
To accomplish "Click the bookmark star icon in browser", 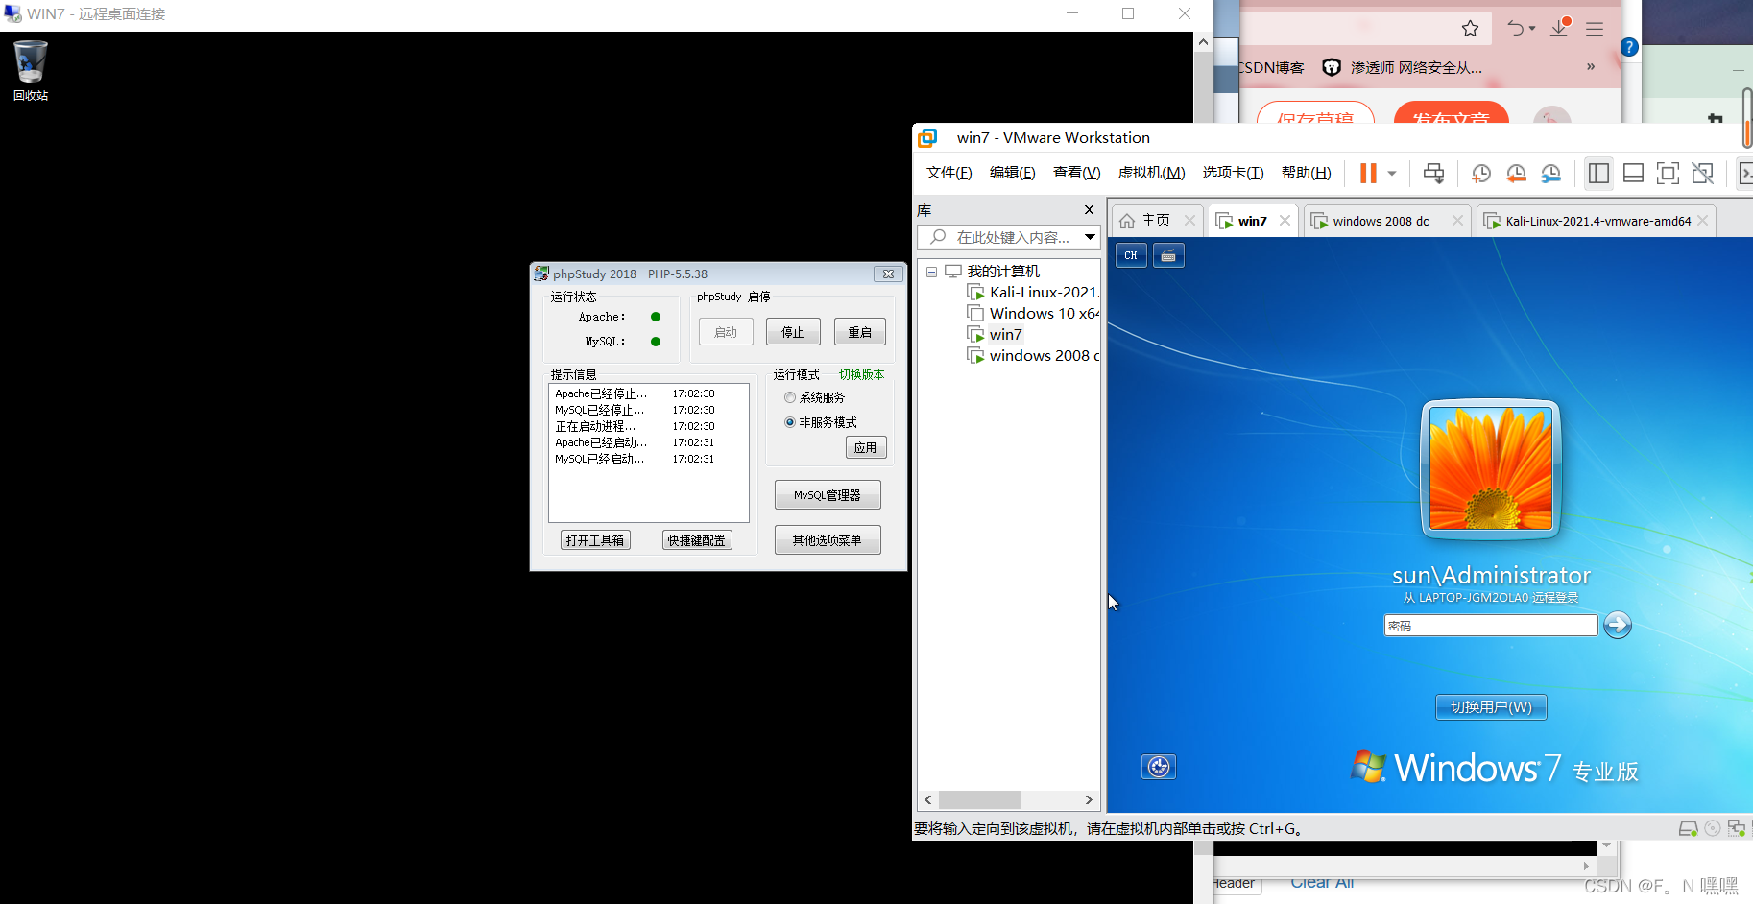I will [x=1470, y=29].
